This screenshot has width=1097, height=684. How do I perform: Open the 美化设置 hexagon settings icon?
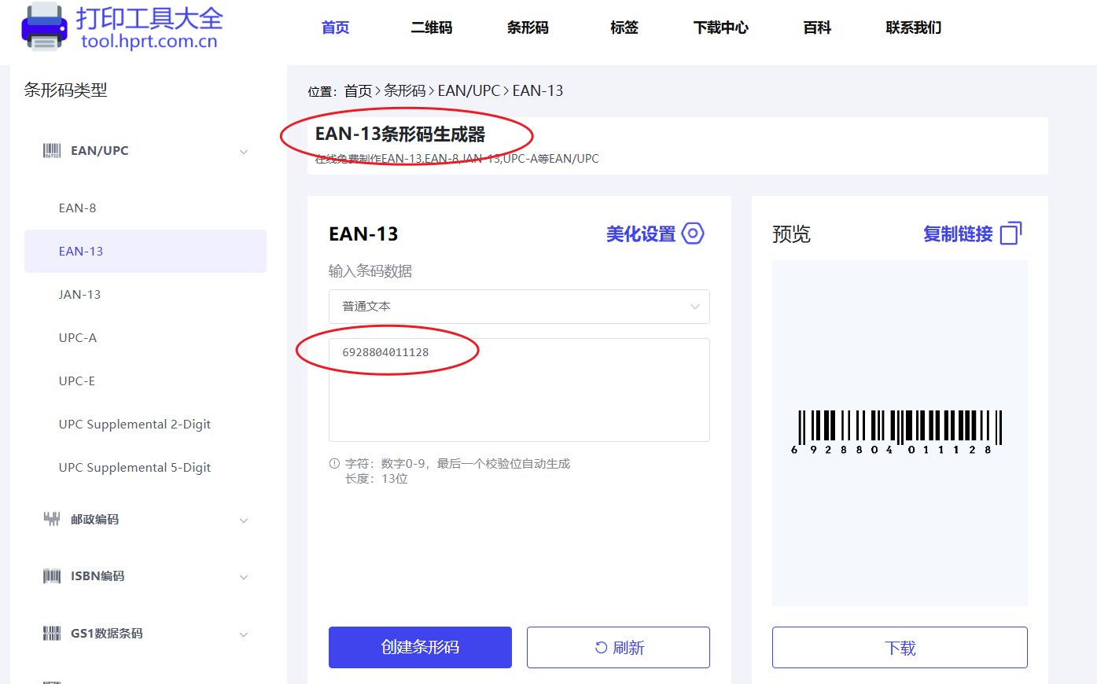693,234
